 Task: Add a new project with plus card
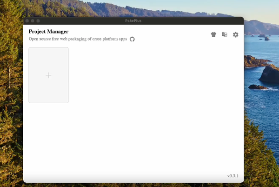point(48,75)
